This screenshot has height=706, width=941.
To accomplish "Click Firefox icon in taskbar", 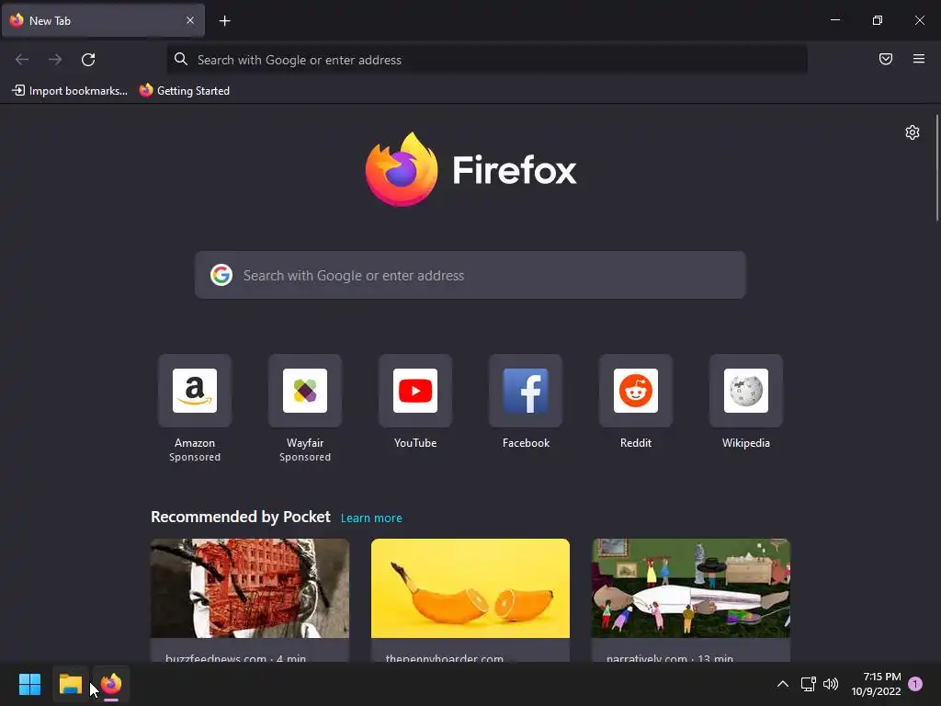I will tap(111, 684).
